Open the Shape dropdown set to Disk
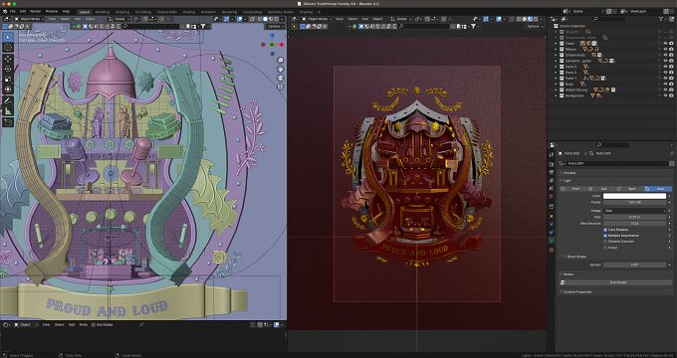This screenshot has height=358, width=677. pos(635,211)
